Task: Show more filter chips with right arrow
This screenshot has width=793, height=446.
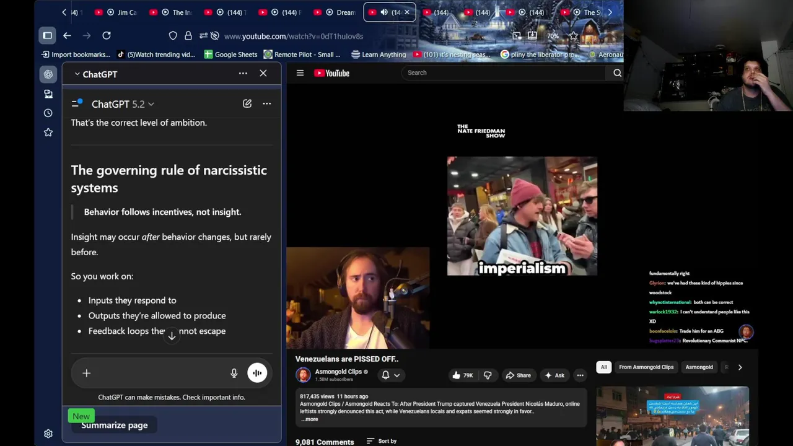Action: [740, 367]
